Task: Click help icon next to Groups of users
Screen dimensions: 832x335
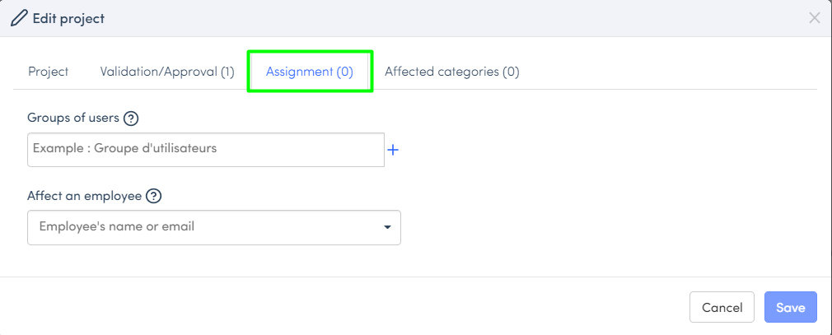Action: (x=130, y=119)
